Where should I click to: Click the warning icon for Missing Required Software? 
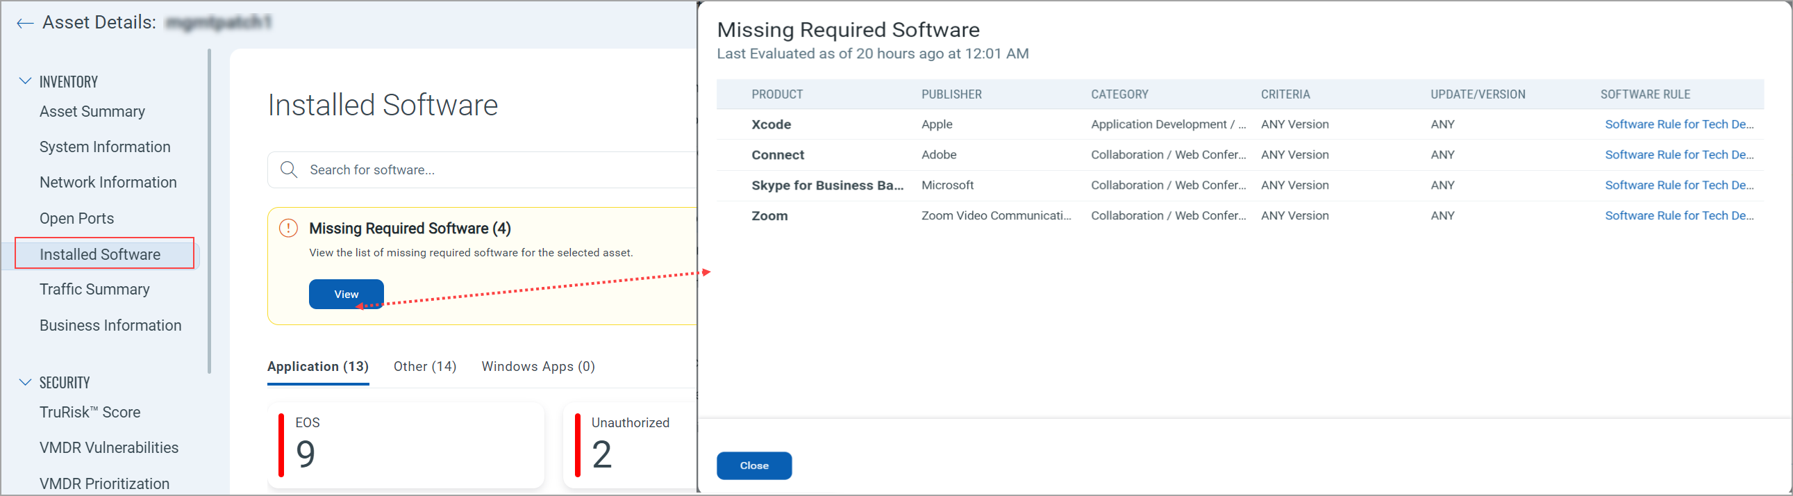tap(288, 229)
